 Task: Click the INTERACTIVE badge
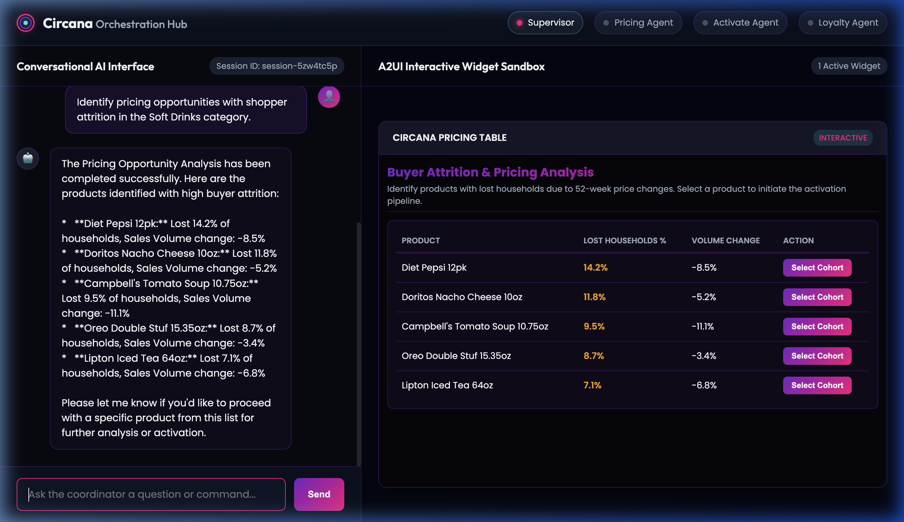[x=843, y=138]
